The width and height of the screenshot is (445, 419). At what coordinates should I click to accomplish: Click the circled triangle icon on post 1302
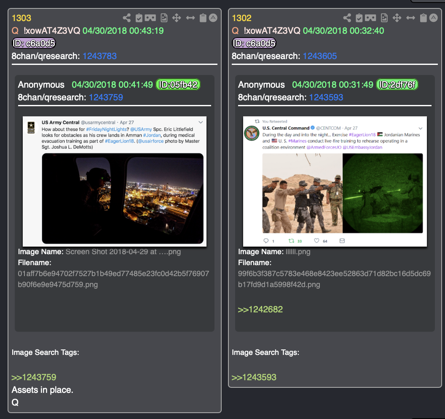(x=433, y=18)
